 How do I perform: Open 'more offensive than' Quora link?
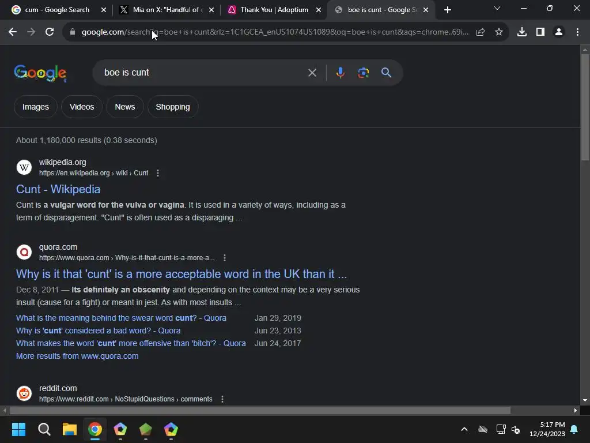click(131, 344)
